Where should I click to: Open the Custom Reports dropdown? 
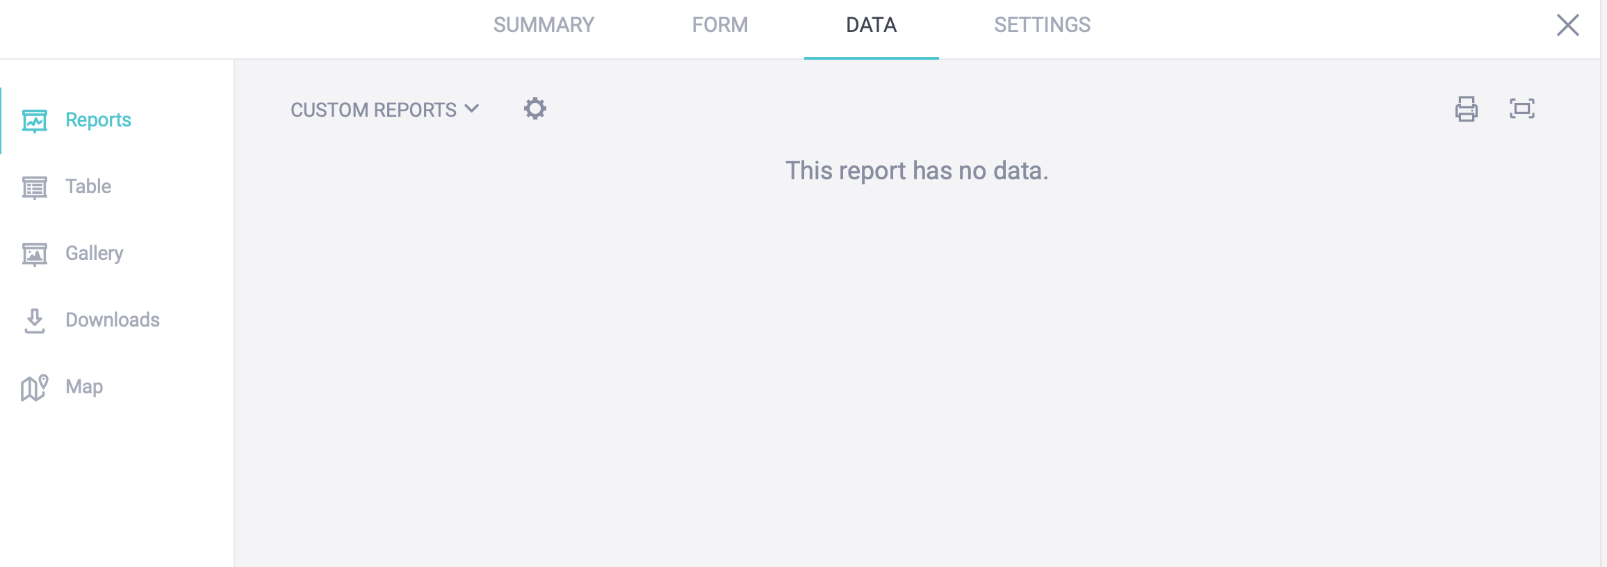click(374, 110)
